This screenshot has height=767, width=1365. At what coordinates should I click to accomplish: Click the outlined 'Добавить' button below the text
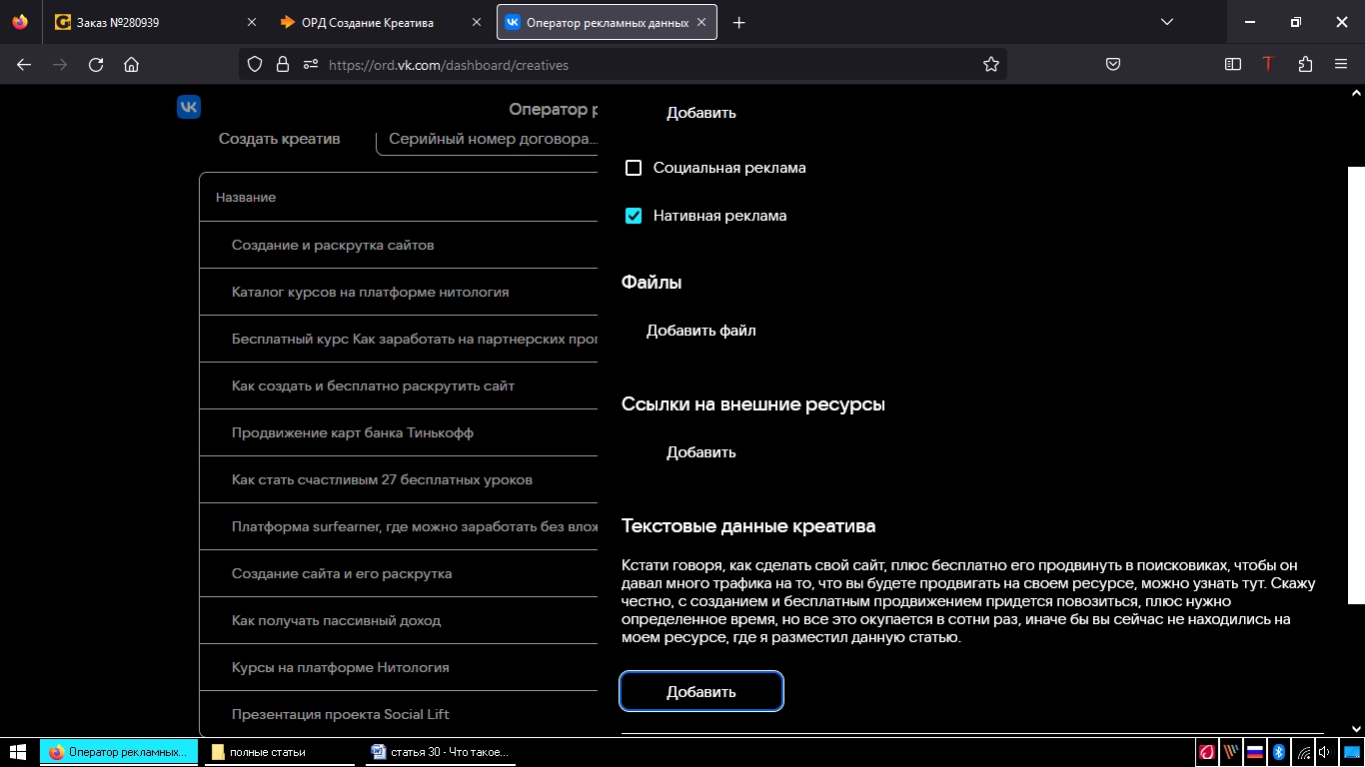(x=701, y=691)
